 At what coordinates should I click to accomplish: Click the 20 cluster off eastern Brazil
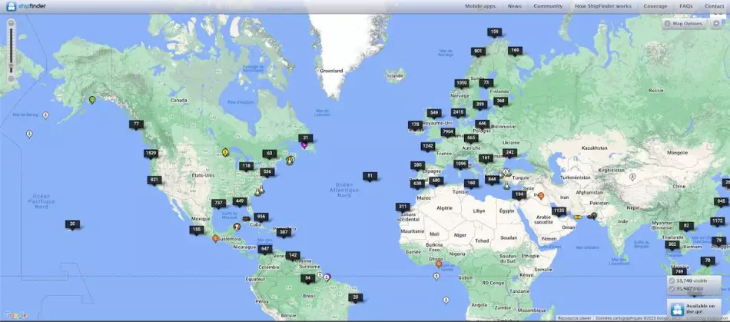pos(355,297)
